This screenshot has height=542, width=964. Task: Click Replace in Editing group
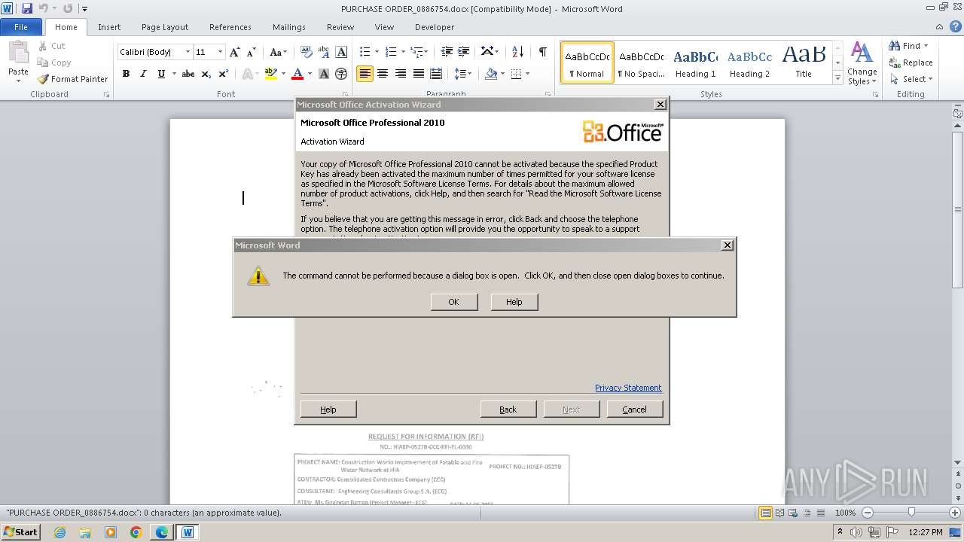(x=911, y=62)
